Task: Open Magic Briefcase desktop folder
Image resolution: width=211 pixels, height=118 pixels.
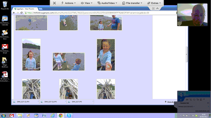Action: 5,62
